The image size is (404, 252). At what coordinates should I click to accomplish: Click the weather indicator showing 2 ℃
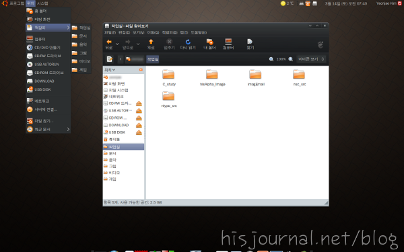tap(287, 3)
